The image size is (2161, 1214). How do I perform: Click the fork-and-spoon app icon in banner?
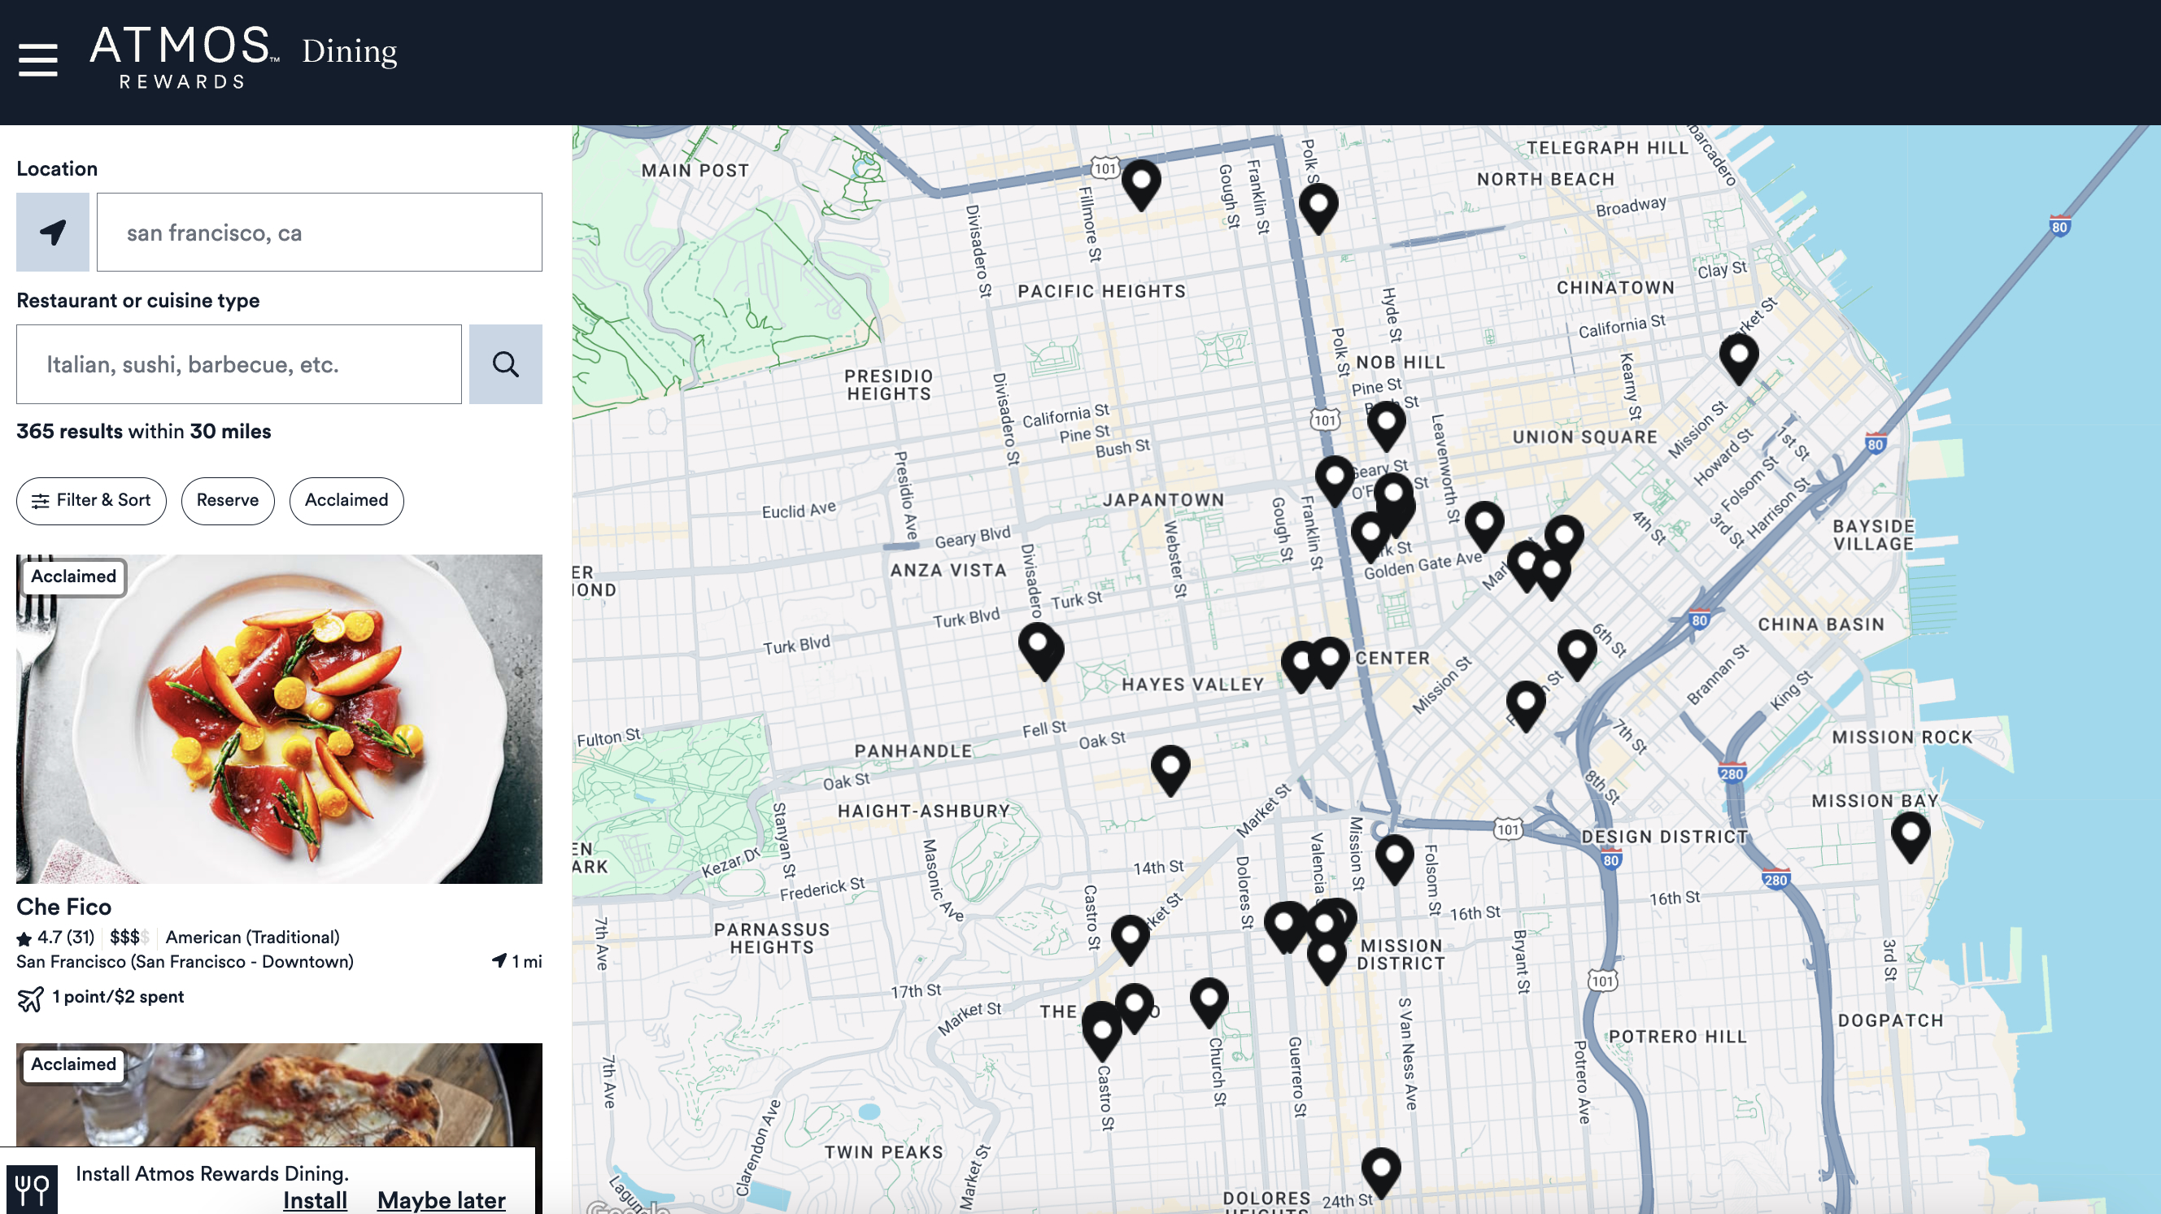(x=33, y=1189)
